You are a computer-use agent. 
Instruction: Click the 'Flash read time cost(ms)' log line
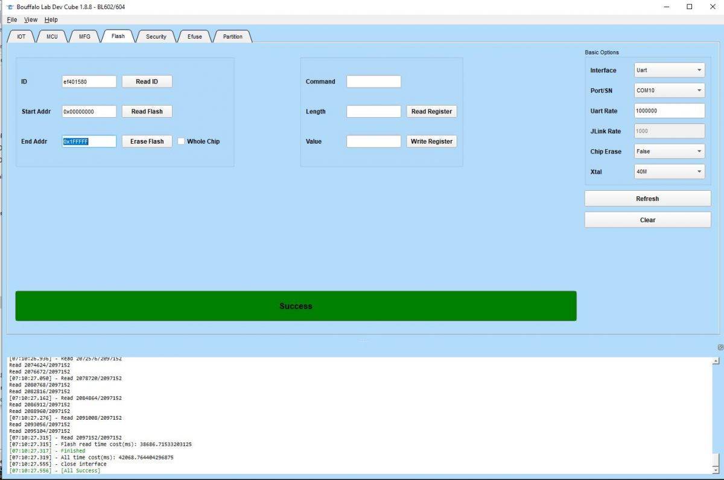point(100,444)
